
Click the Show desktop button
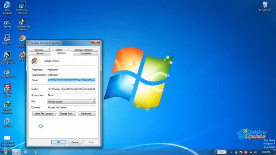coord(275,152)
